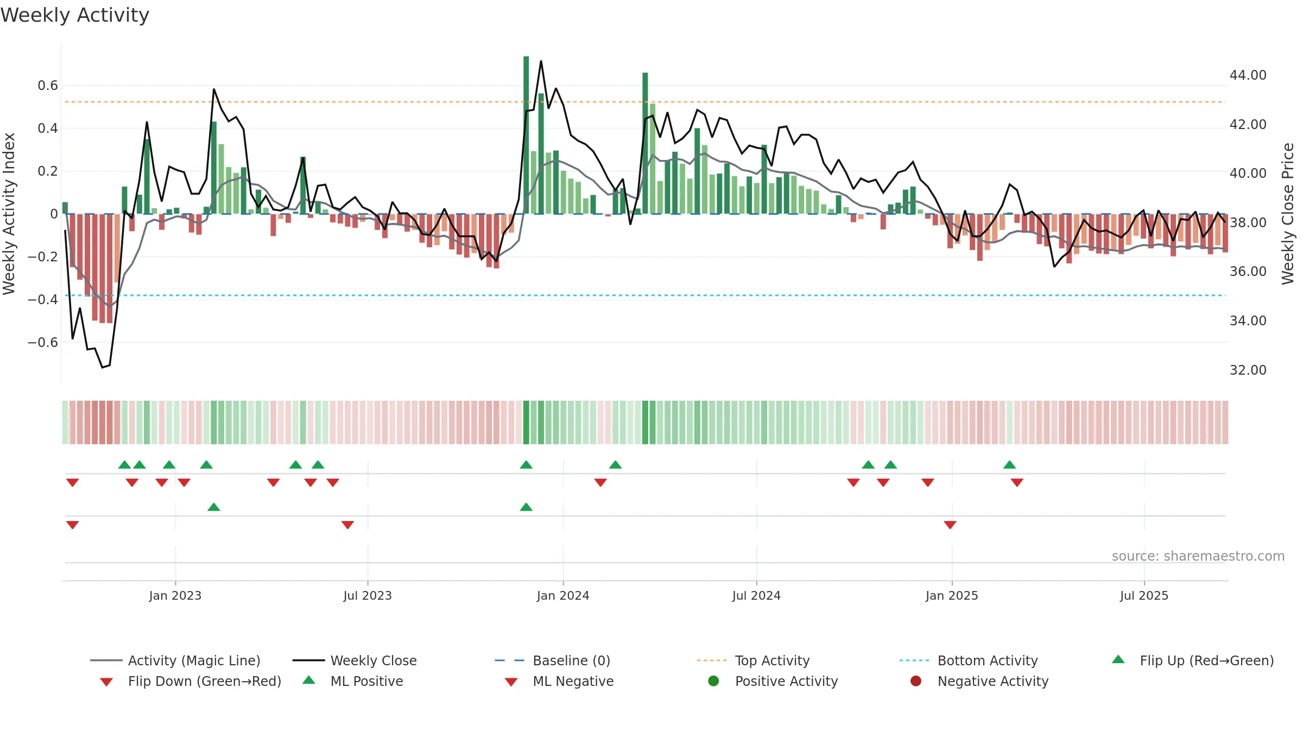Click the Top Activity legend line icon

712,660
